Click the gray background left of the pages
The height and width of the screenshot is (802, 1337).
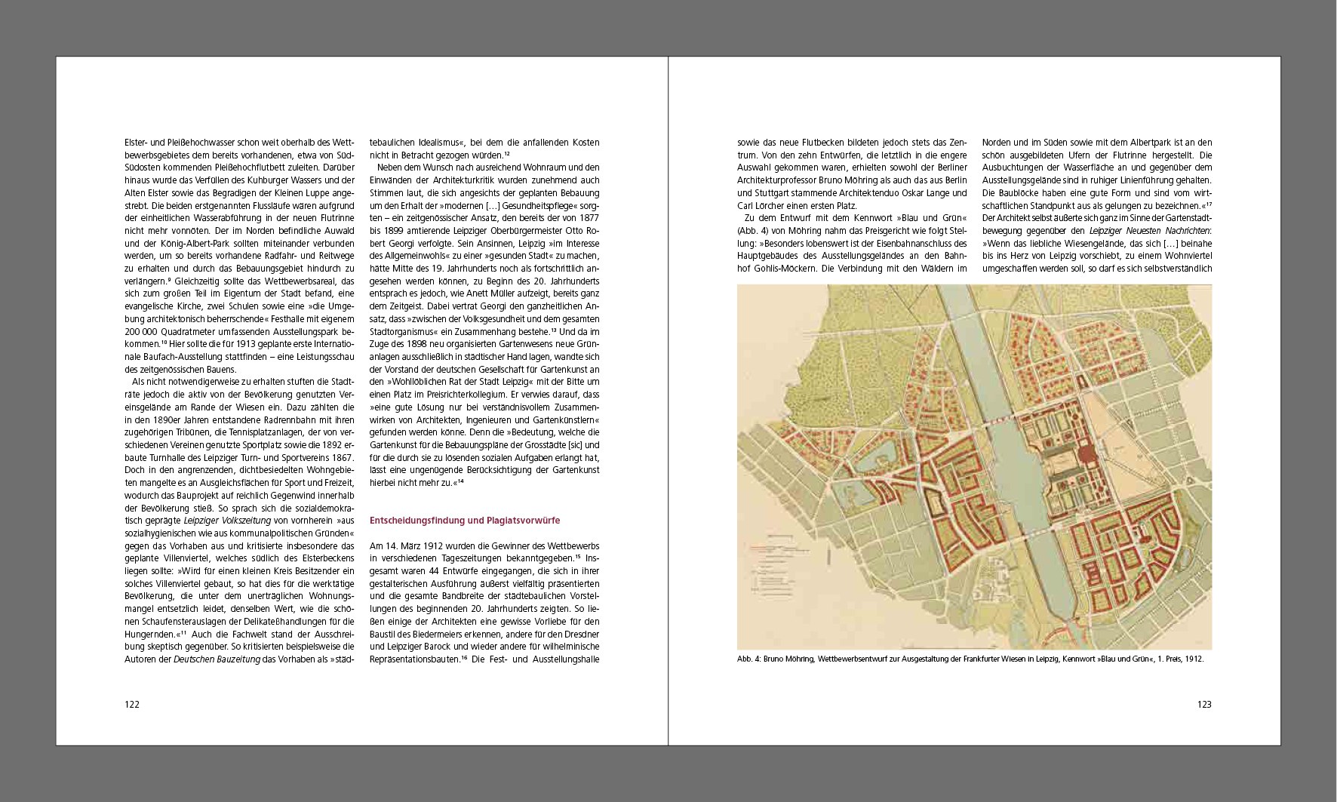tap(27, 400)
